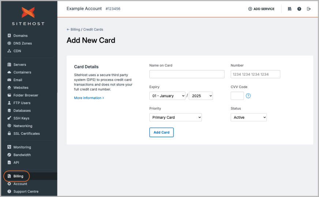This screenshot has width=319, height=197.
Task: Click the help question mark icon in header
Action: pos(299,9)
